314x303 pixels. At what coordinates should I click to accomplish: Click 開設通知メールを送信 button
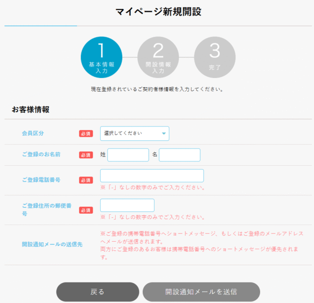click(x=201, y=292)
